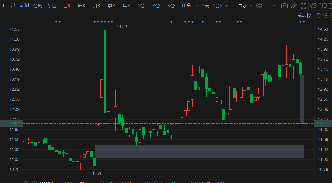Switch to the 10分 minute chart
Screen dimensions: 332x183
click(x=186, y=6)
